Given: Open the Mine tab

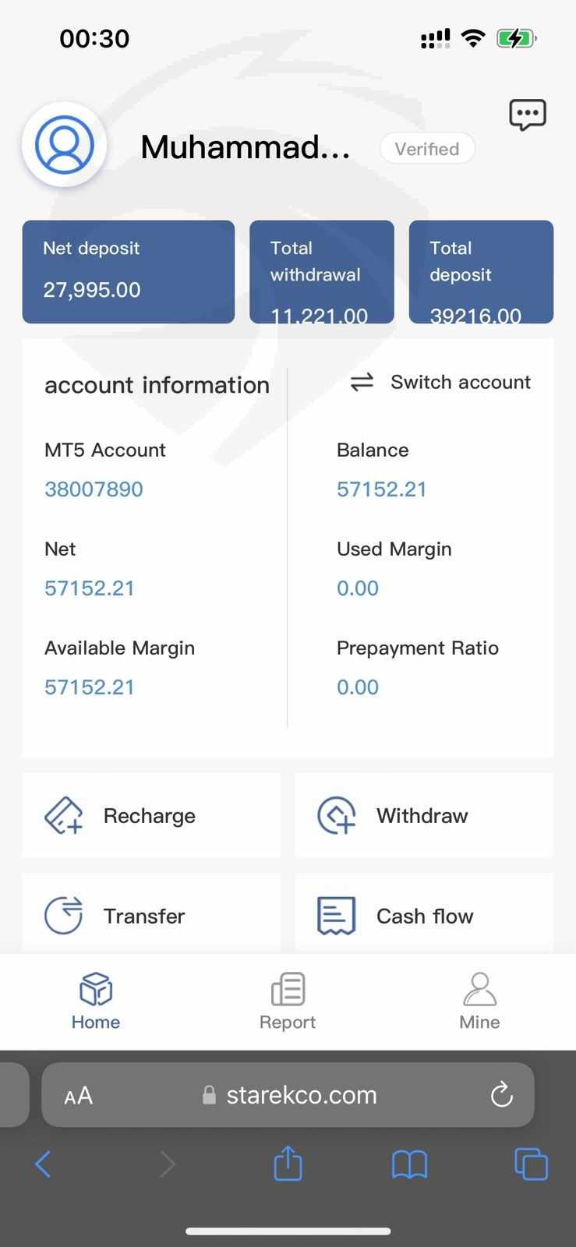Looking at the screenshot, I should [x=479, y=1001].
